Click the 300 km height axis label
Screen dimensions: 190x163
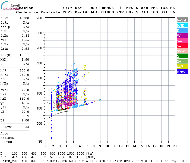tap(39, 108)
